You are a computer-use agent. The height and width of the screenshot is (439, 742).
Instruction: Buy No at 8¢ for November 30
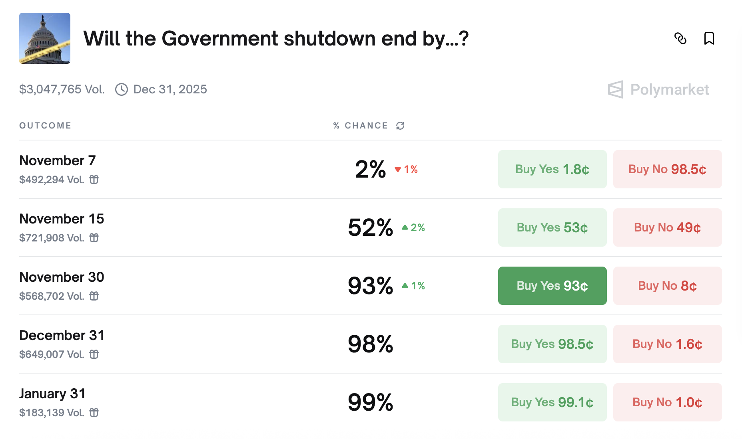point(667,286)
